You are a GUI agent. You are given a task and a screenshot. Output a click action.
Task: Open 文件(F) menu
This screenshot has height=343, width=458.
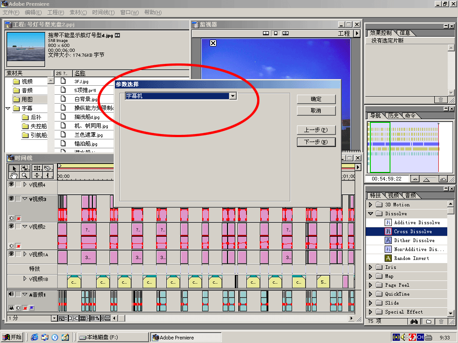11,12
